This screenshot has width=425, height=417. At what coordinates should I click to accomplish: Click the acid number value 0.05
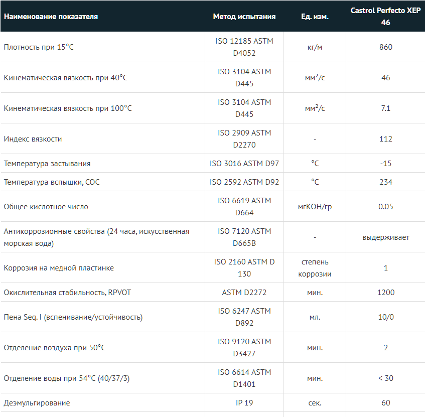(x=386, y=206)
